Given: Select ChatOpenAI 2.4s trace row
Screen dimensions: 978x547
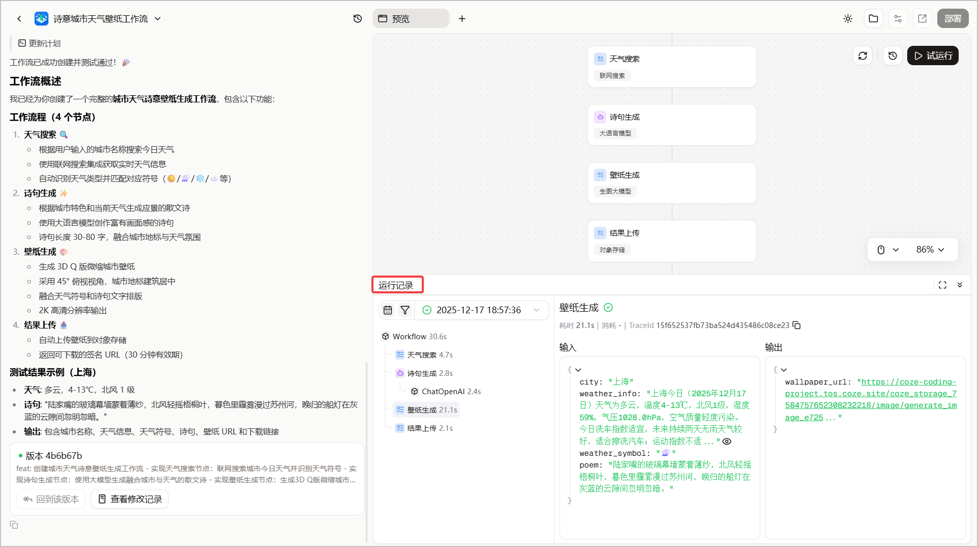Looking at the screenshot, I should pos(445,392).
